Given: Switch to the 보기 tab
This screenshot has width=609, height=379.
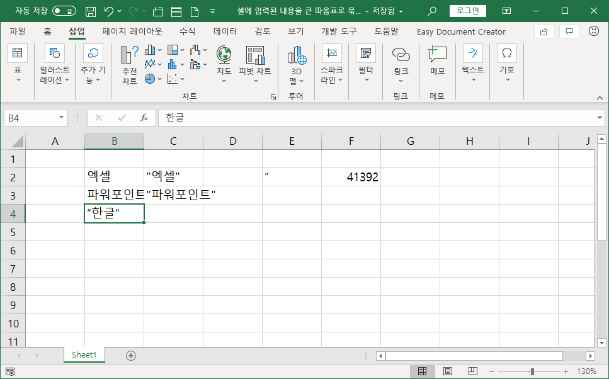Looking at the screenshot, I should [296, 31].
